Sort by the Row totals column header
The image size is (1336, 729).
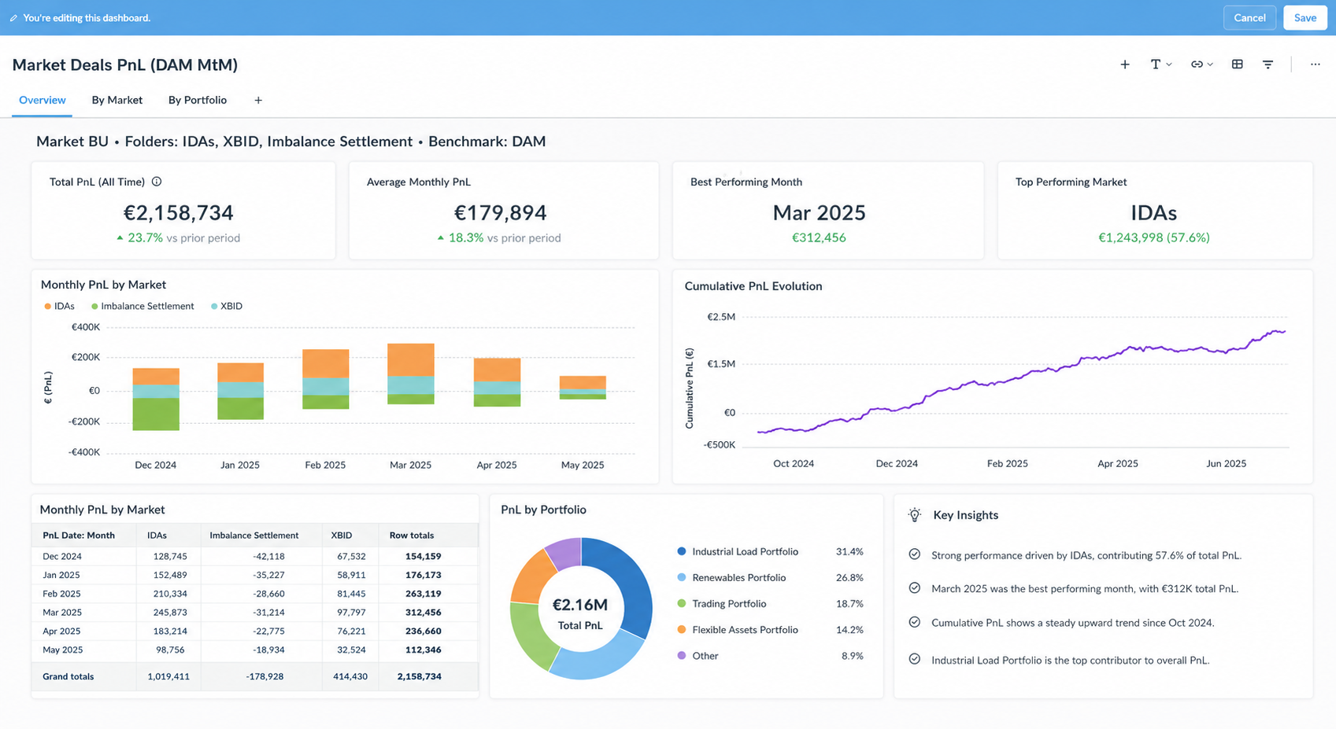point(412,535)
